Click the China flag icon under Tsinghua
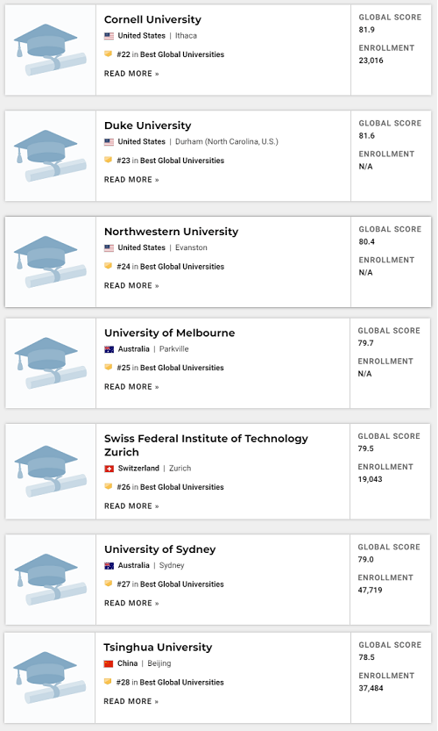Image resolution: width=438 pixels, height=731 pixels. tap(109, 663)
